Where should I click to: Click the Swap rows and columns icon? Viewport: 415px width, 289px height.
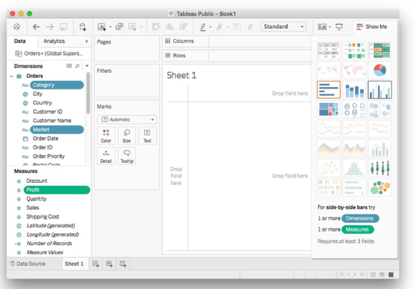click(156, 27)
